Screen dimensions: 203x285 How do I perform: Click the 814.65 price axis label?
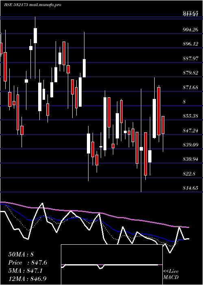[x=190, y=188]
